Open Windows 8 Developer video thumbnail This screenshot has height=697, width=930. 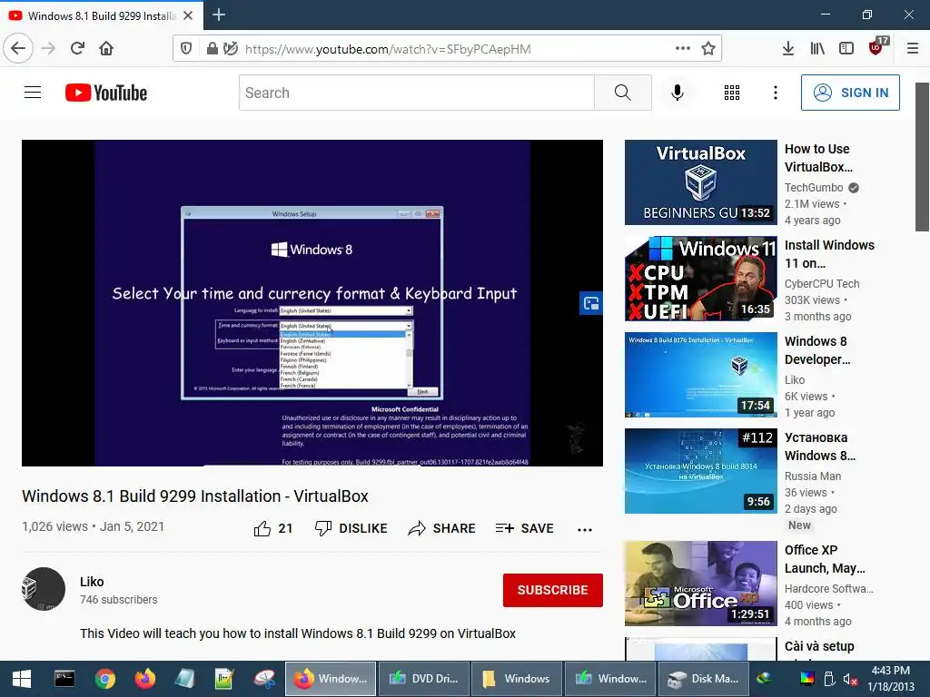pos(700,375)
